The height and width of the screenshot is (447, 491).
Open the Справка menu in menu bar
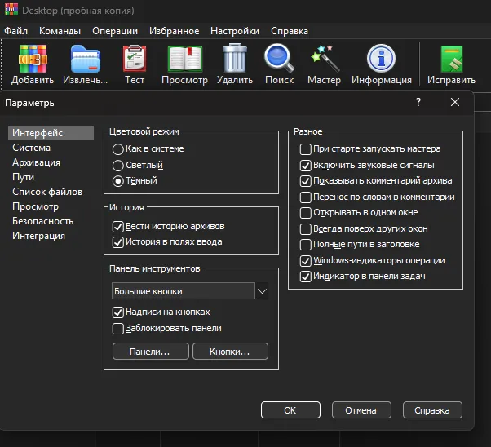(x=290, y=31)
